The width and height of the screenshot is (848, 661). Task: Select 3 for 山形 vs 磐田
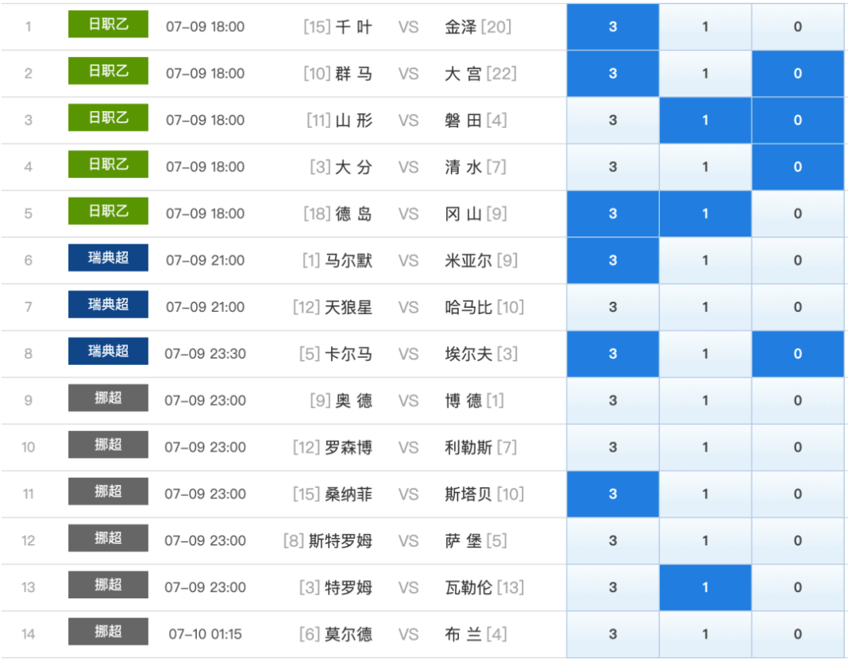(613, 120)
